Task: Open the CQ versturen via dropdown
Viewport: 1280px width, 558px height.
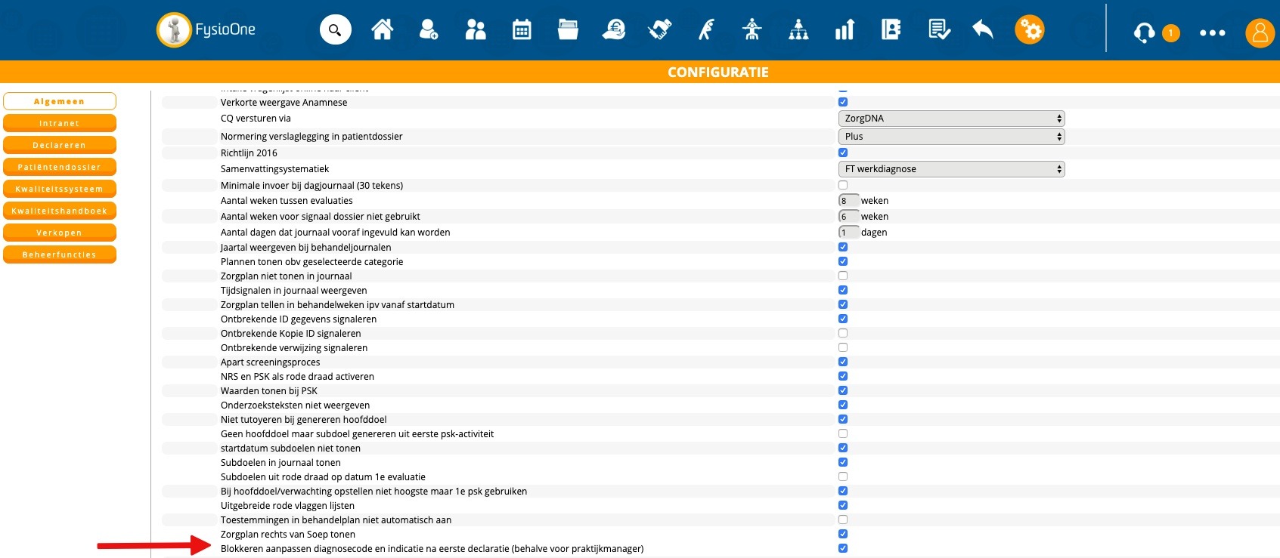Action: (951, 119)
